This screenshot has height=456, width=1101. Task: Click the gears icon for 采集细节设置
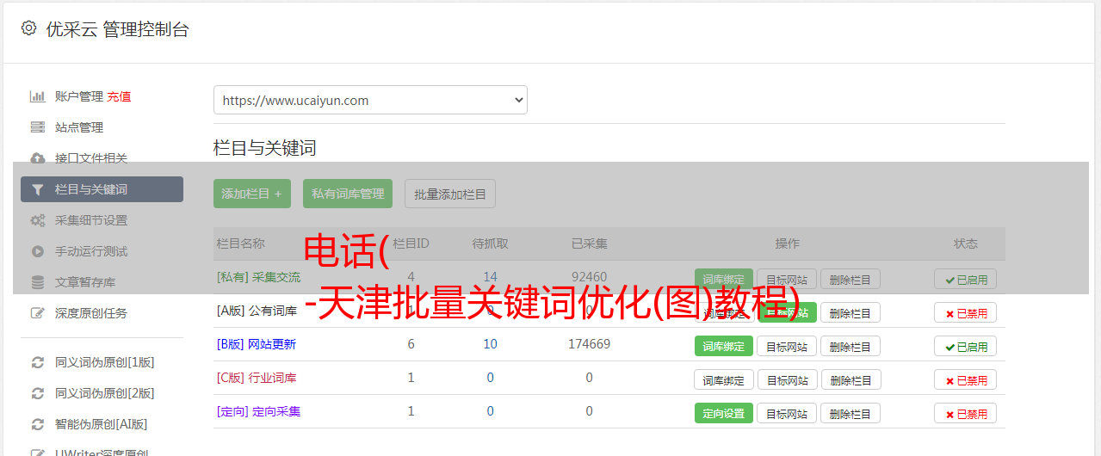click(37, 220)
